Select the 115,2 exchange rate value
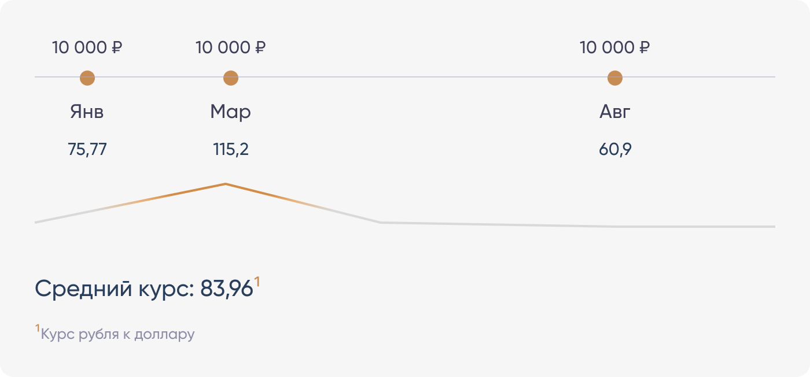Screen dimensions: 810x377 coord(231,150)
